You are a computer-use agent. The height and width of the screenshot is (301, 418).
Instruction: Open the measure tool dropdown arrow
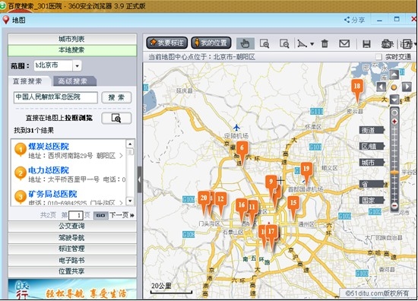312,44
